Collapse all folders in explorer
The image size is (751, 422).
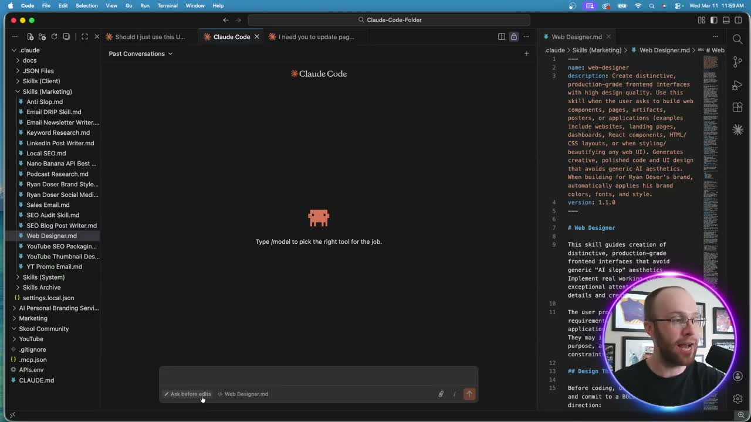[x=66, y=36]
